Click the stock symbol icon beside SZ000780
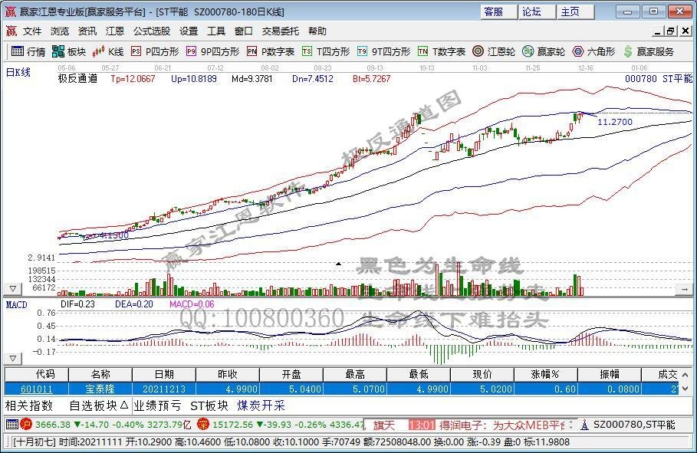 click(x=584, y=425)
